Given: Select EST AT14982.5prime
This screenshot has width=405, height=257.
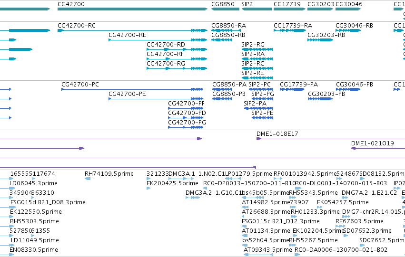Looking at the screenshot, I should coord(245,207).
